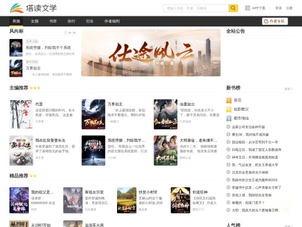The width and height of the screenshot is (302, 227).
Task: Focus the book search input field
Action: pyautogui.click(x=196, y=8)
